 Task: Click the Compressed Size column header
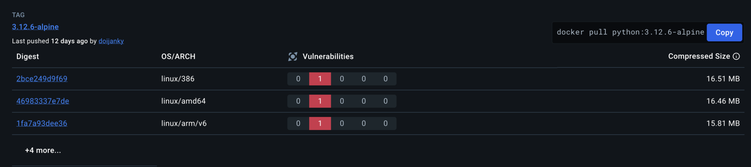699,56
